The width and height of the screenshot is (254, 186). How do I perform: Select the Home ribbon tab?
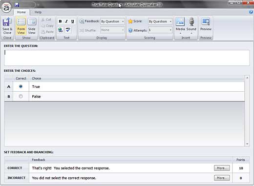(21, 12)
